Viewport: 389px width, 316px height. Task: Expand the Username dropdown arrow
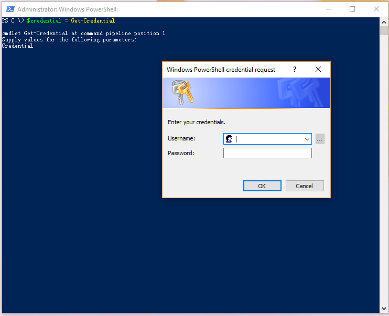[307, 139]
